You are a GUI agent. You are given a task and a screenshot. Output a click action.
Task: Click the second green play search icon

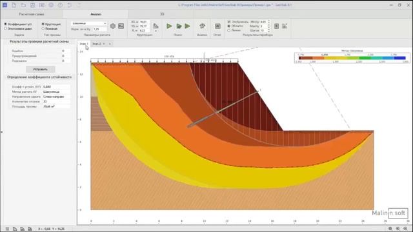[179, 26]
